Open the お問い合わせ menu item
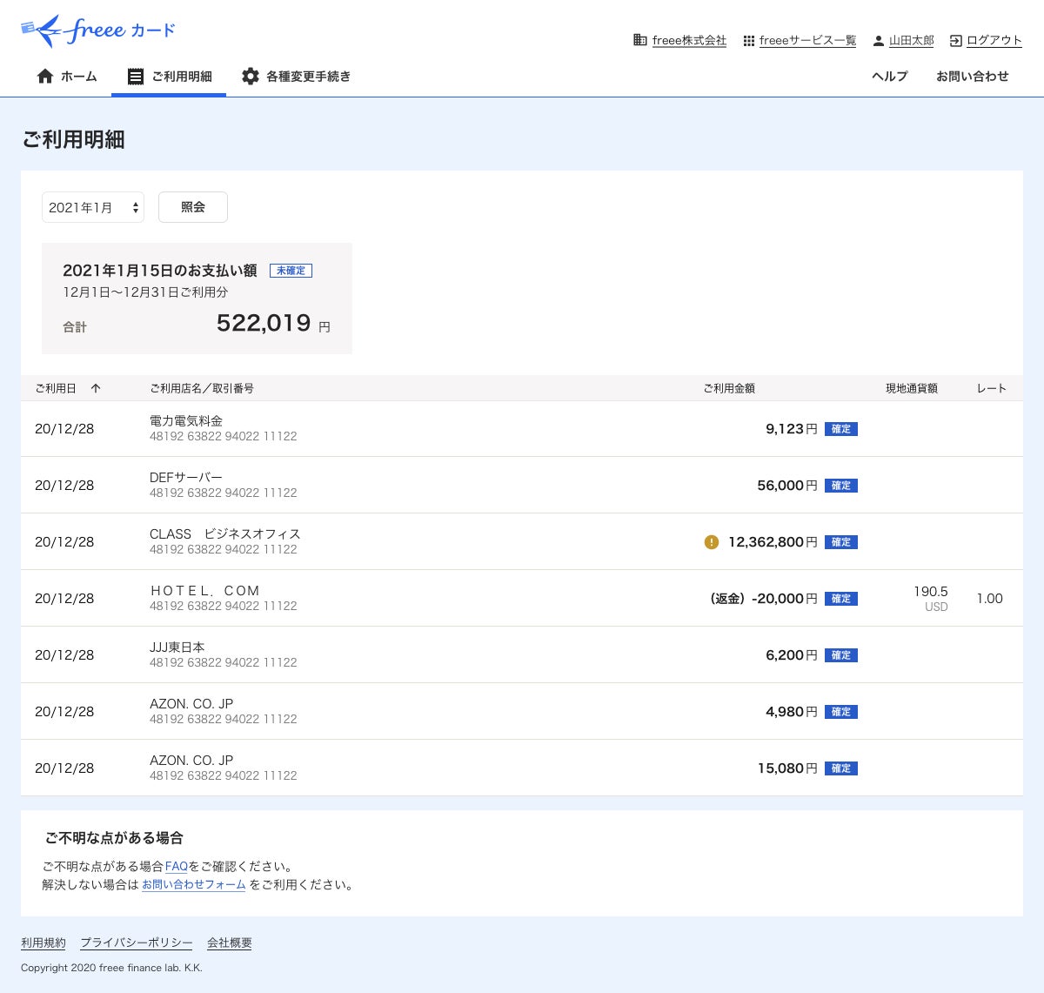 coord(973,77)
